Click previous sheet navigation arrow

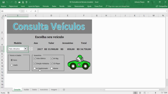point(4,90)
